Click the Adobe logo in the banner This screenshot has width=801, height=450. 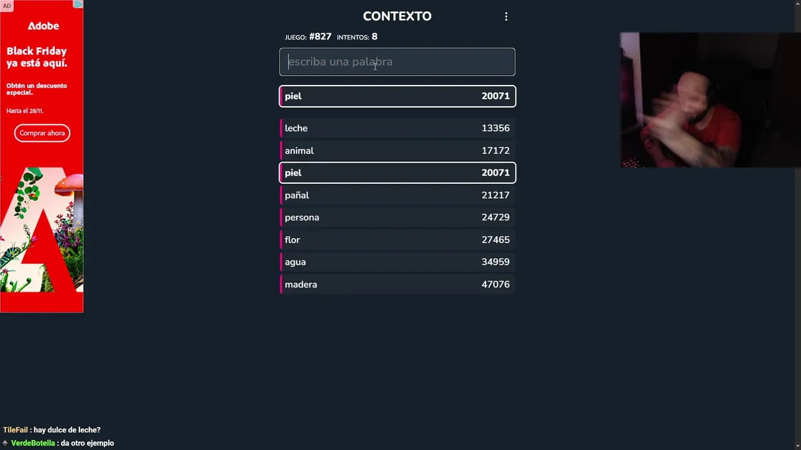pos(43,26)
